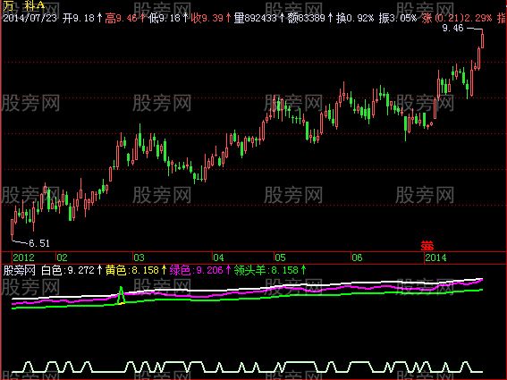Click the up arrow beside 白色:9.272
The image size is (507, 380).
pyautogui.click(x=99, y=270)
